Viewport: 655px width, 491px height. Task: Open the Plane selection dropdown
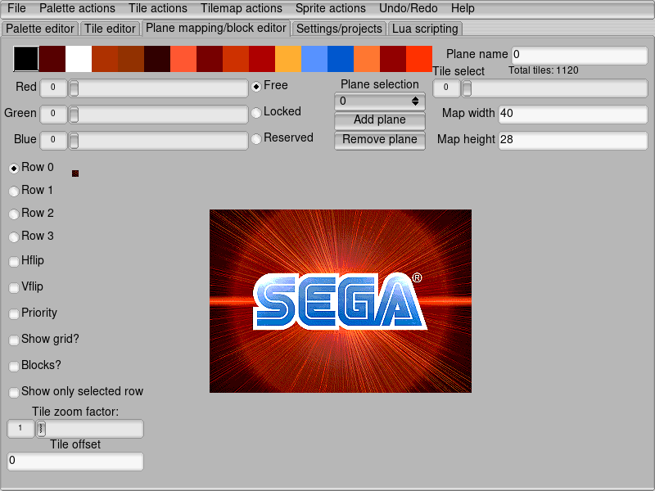tap(380, 101)
